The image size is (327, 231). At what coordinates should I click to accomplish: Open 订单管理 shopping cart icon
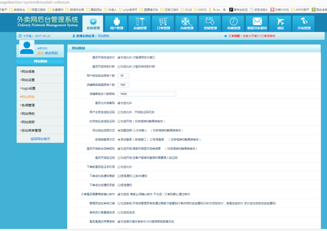click(x=163, y=24)
